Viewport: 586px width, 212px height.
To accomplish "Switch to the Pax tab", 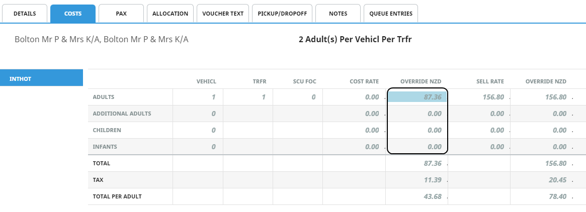I will 121,14.
